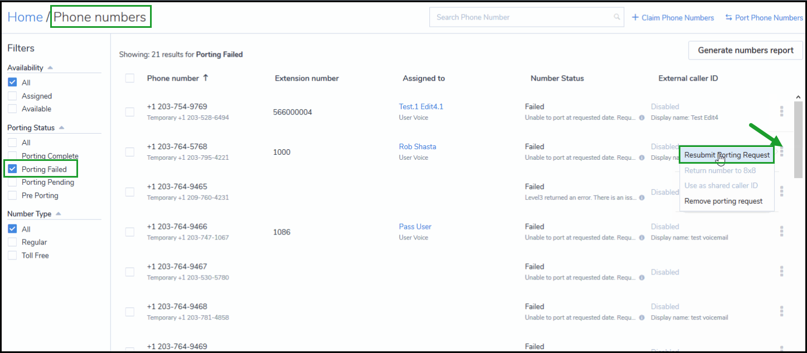
Task: Click the vertical scrollbar thumb
Action: tap(798, 140)
